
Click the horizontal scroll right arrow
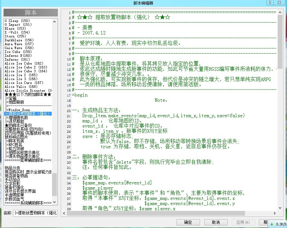[274, 213]
